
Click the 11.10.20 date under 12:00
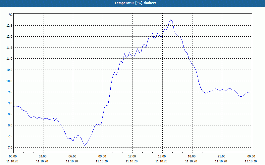coord(132,161)
